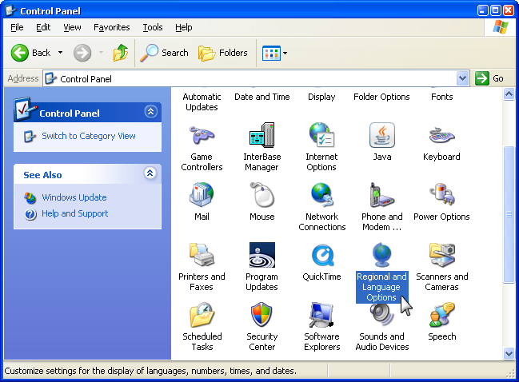Open the Software Explorers icon
Image resolution: width=519 pixels, height=382 pixels.
point(321,315)
